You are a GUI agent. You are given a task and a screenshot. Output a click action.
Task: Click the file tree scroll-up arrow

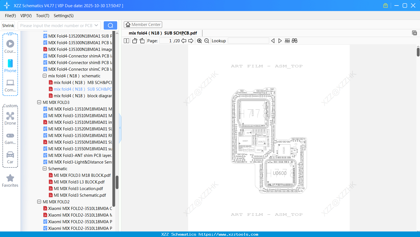pos(117,33)
